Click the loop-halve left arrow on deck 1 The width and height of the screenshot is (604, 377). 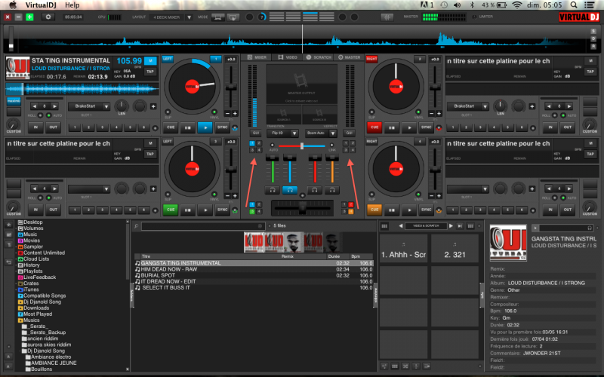tap(34, 106)
